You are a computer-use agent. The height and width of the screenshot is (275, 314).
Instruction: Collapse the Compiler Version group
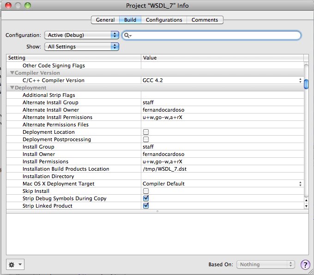[x=12, y=73]
